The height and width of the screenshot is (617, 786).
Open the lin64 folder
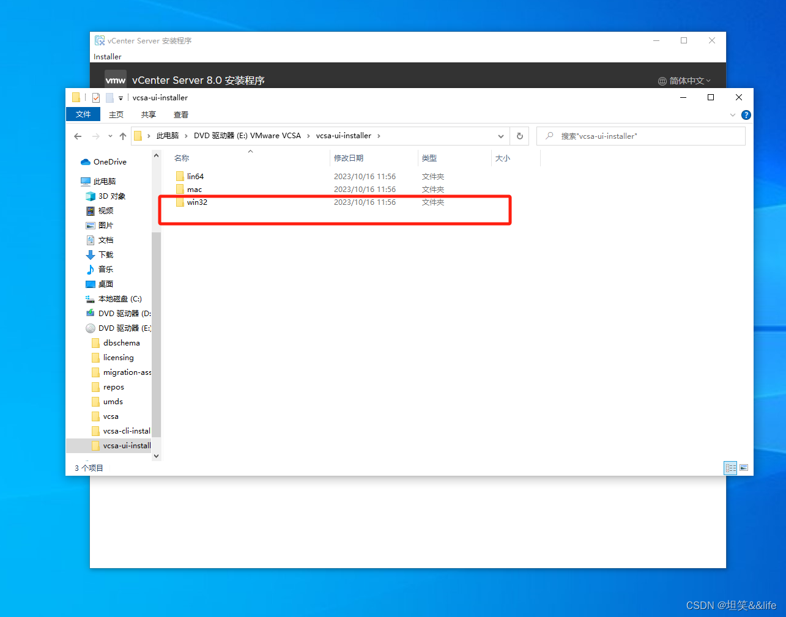(x=195, y=176)
